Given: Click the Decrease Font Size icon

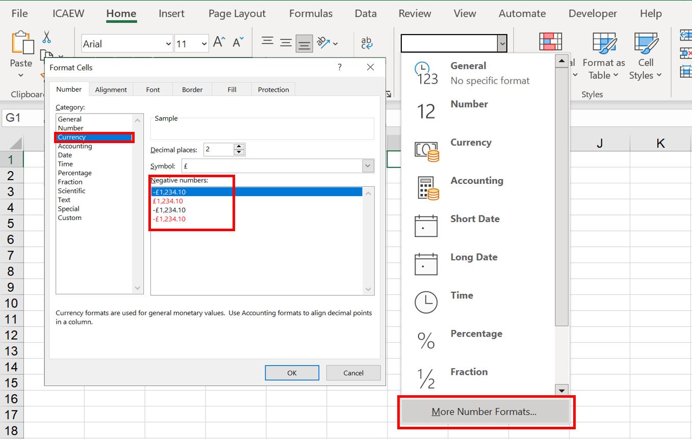Looking at the screenshot, I should 238,43.
